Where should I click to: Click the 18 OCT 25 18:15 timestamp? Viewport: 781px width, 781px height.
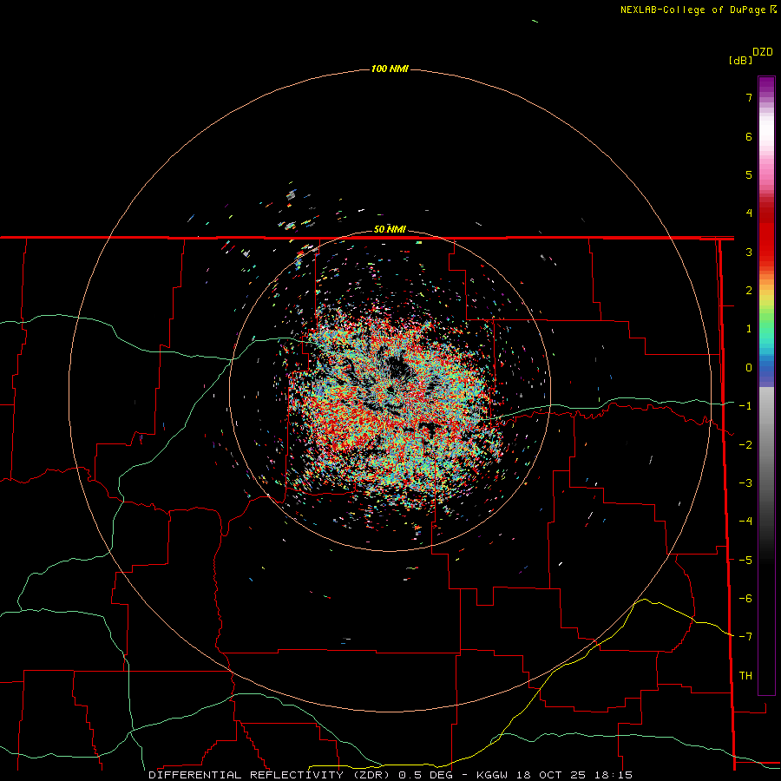pos(574,775)
